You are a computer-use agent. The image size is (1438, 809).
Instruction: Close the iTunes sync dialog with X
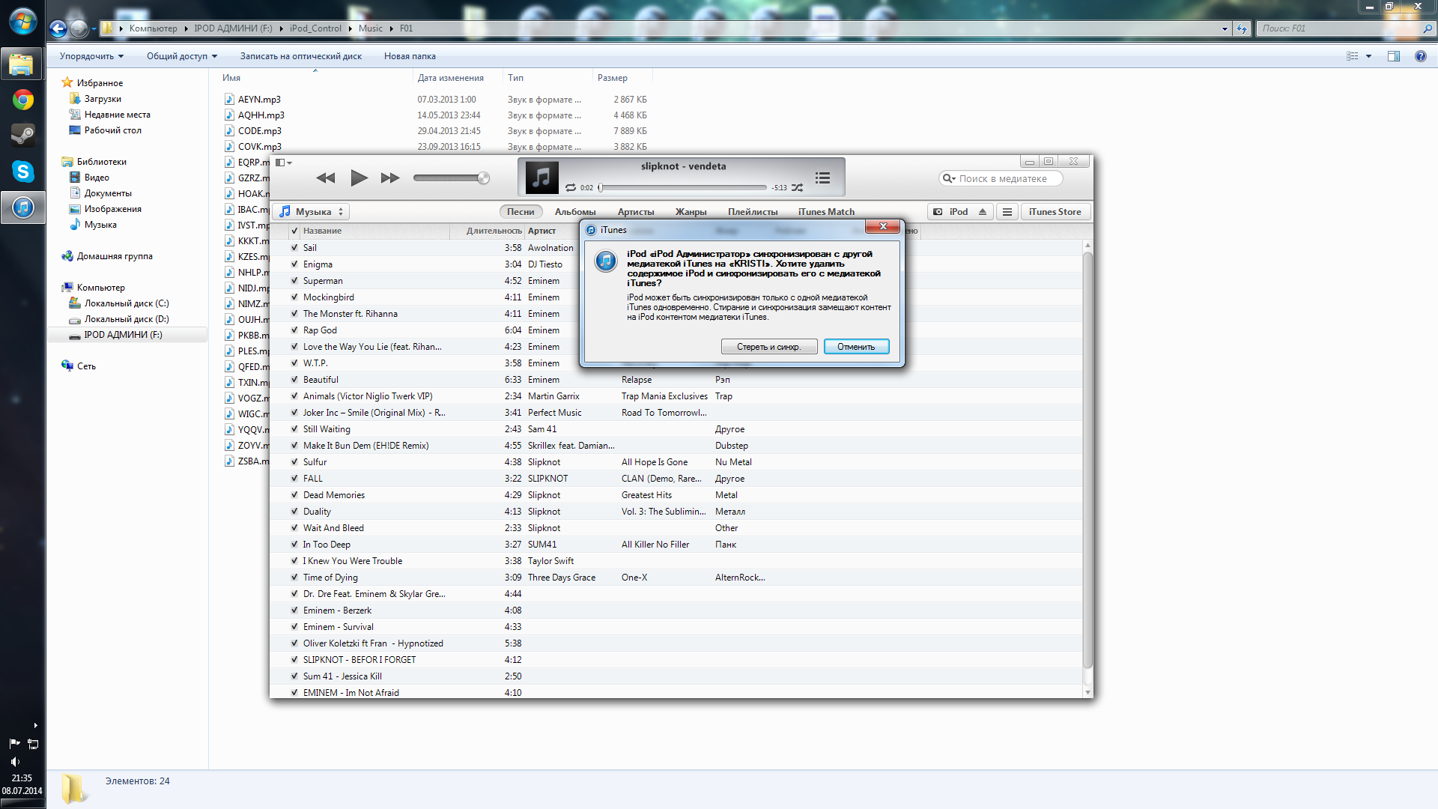pos(883,226)
